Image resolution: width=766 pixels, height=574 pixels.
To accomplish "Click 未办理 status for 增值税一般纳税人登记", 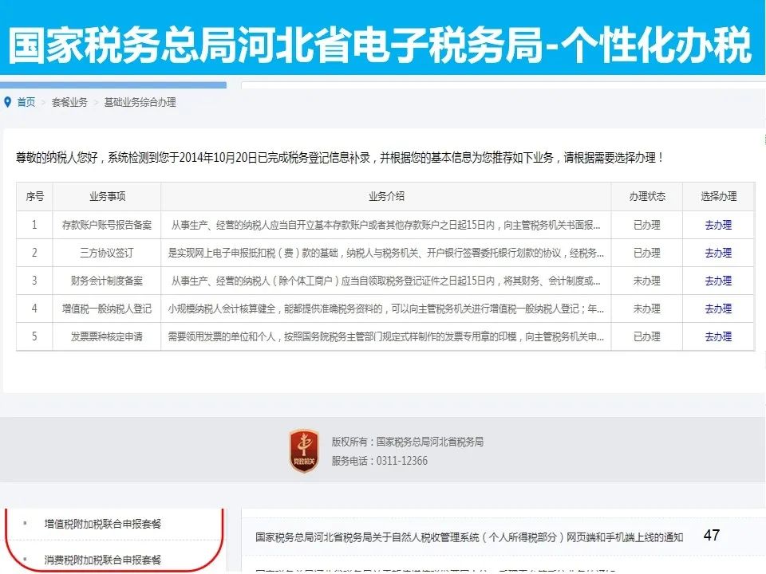I will (x=647, y=309).
